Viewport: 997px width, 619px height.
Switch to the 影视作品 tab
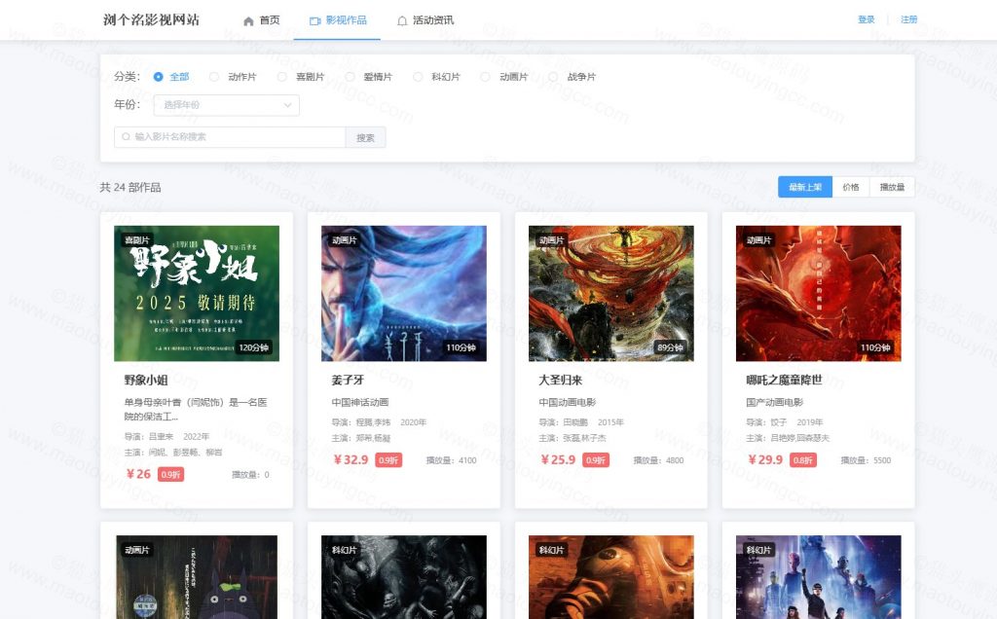[x=337, y=20]
